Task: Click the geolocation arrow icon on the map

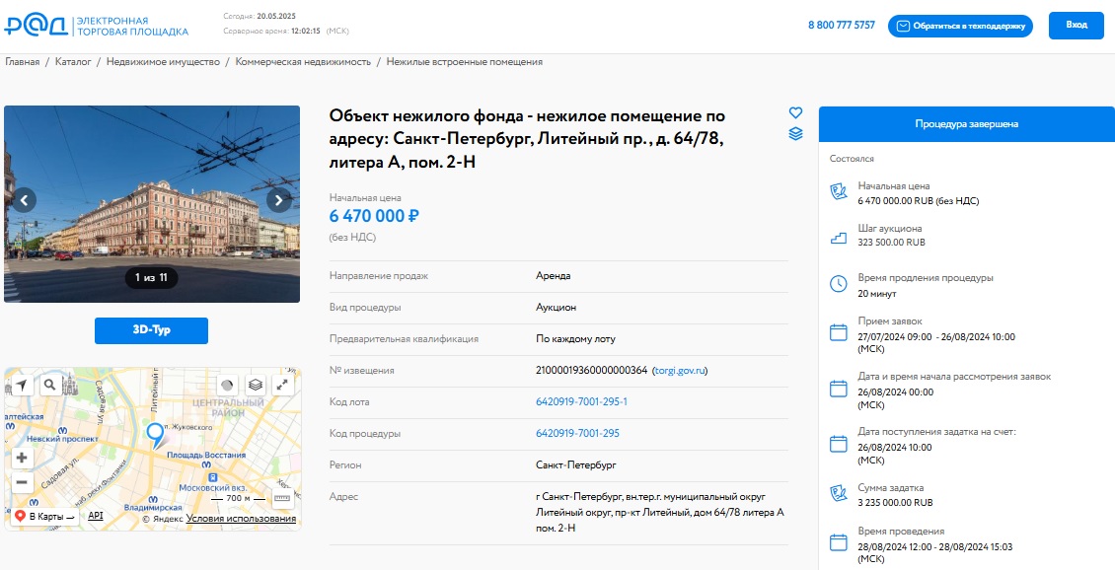Action: pos(23,385)
